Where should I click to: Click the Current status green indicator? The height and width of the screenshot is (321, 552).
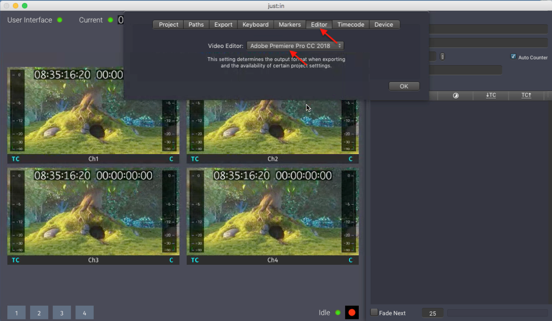coord(110,20)
